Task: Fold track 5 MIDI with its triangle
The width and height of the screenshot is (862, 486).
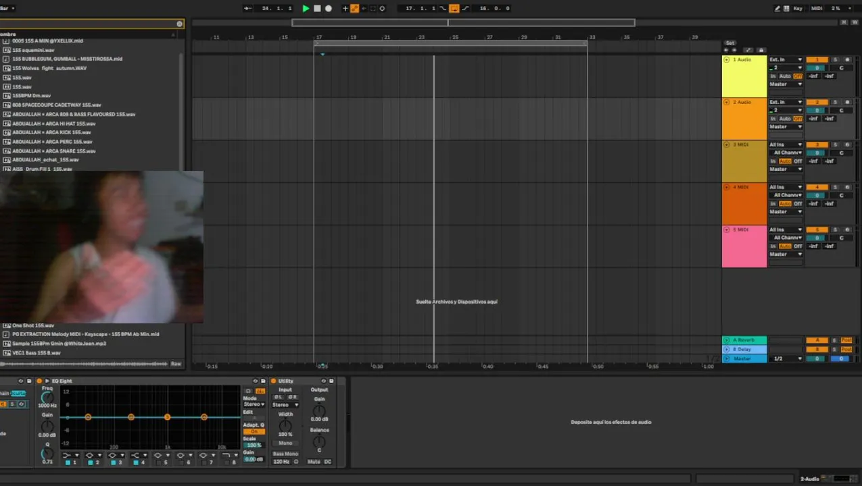Action: point(727,230)
